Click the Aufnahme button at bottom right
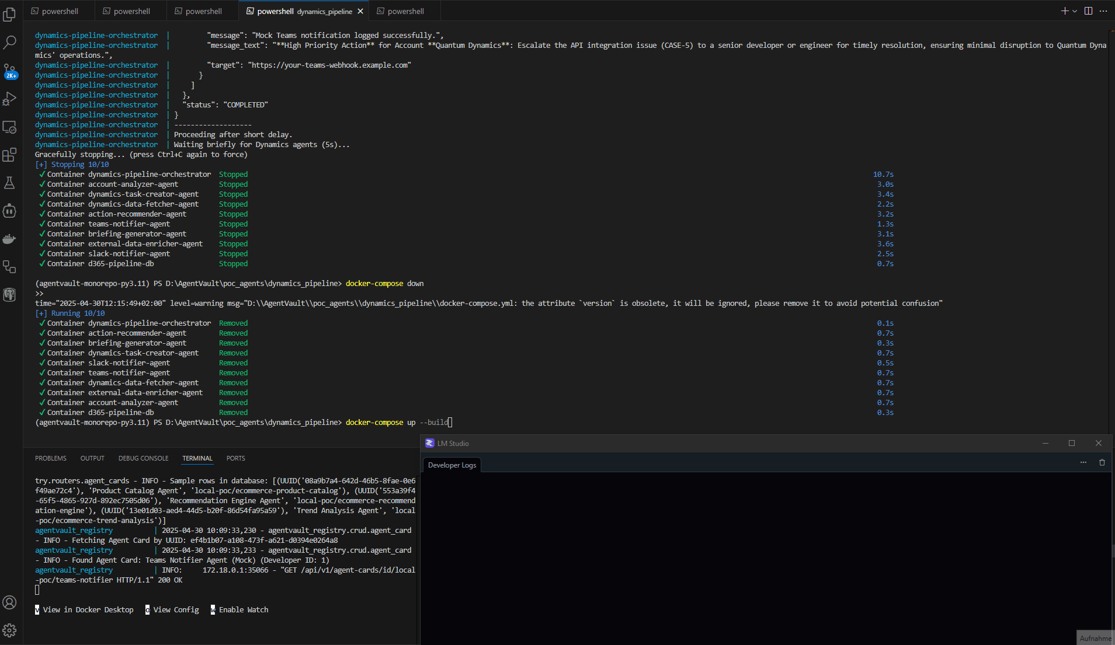1115x645 pixels. click(x=1095, y=638)
